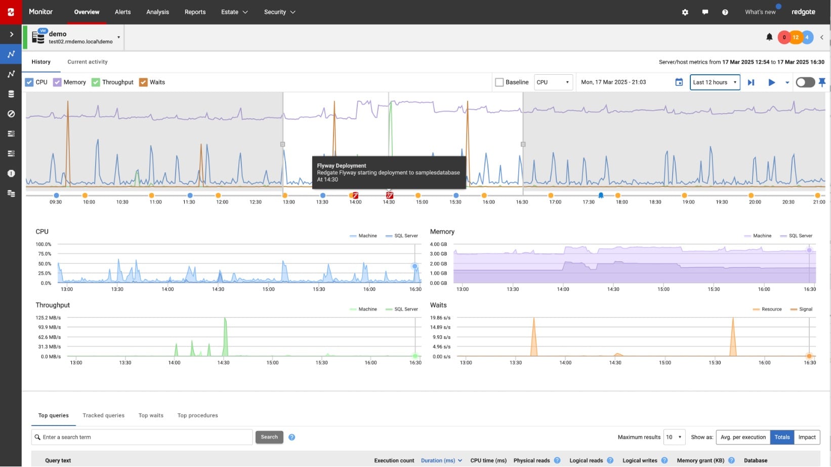Image resolution: width=831 pixels, height=467 pixels.
Task: Click the red 0 alert count badge
Action: (x=784, y=37)
